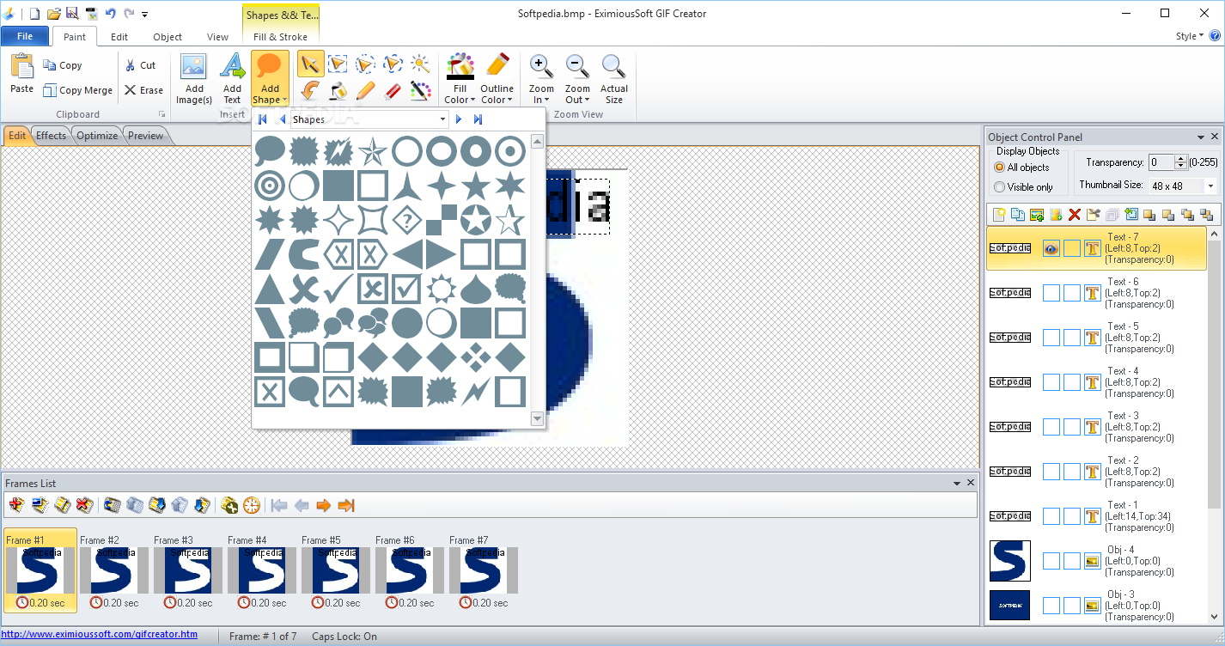Click the help question mark icon
The height and width of the screenshot is (646, 1225).
point(1215,36)
